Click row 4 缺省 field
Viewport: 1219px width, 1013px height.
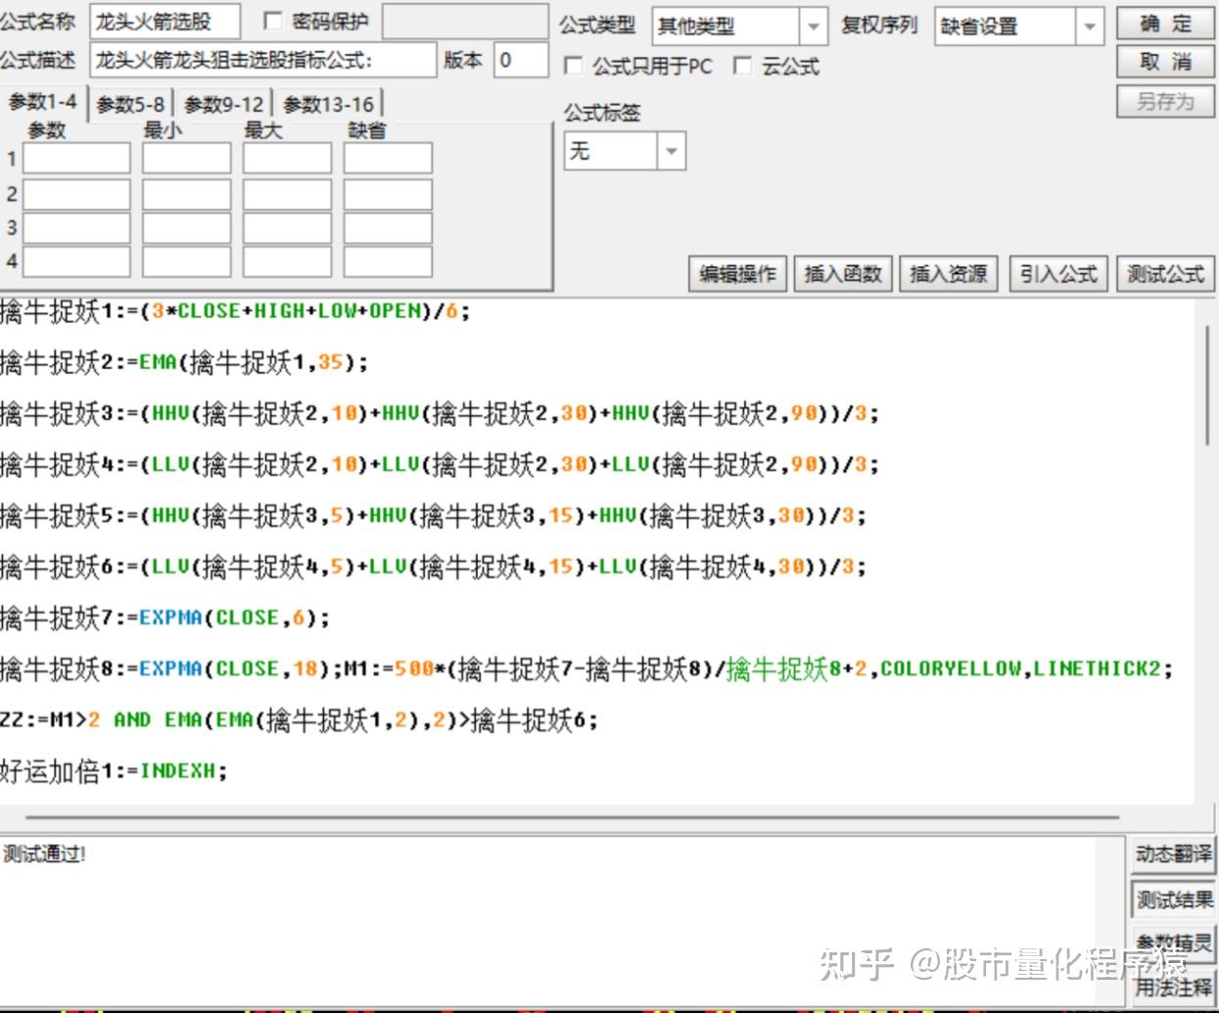pyautogui.click(x=388, y=261)
